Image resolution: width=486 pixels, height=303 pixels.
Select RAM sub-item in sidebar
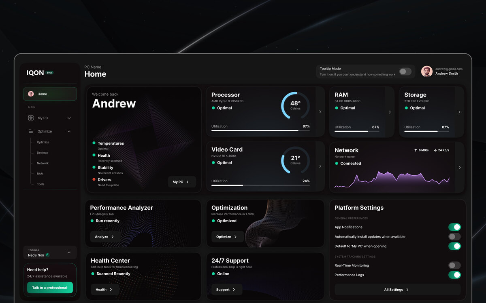pyautogui.click(x=40, y=174)
